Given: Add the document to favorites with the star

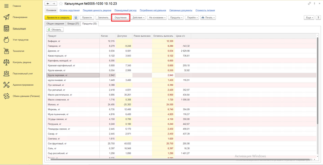Looking at the screenshot, I should [61, 3].
